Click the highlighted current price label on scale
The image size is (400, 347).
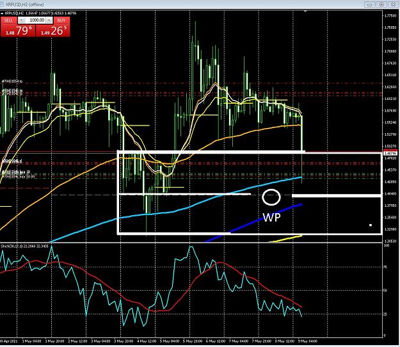[390, 154]
